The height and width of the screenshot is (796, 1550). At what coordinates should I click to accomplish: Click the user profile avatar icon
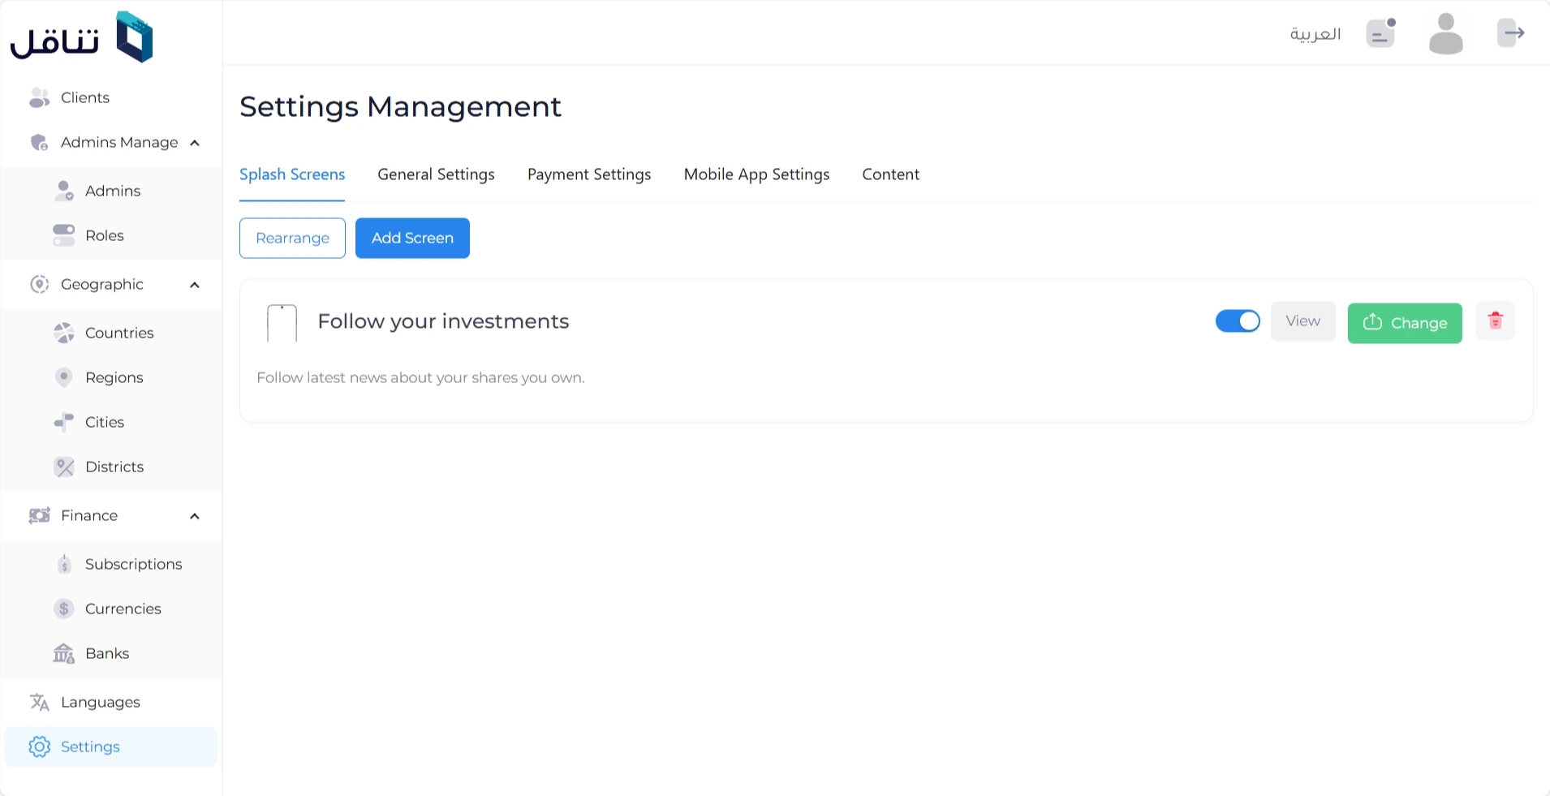point(1445,33)
